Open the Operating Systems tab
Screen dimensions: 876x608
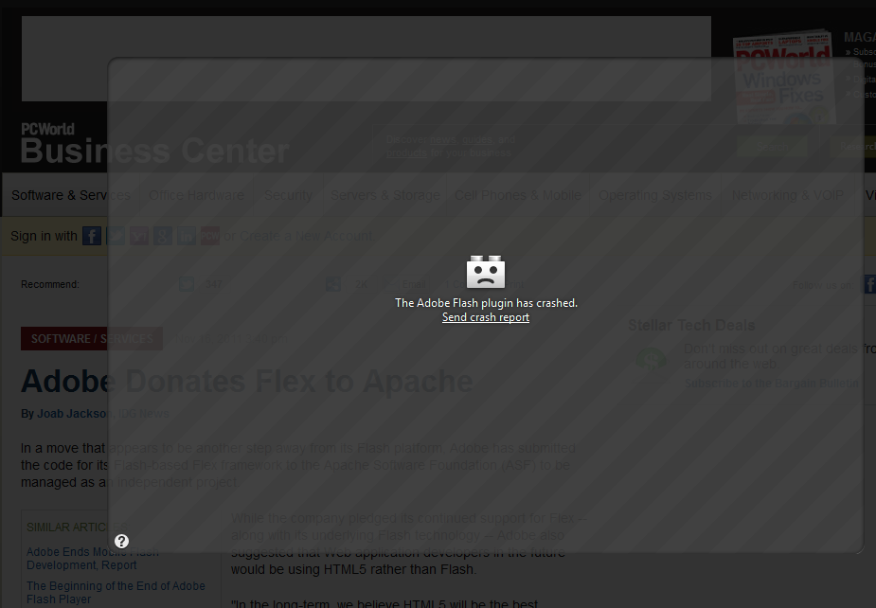coord(655,195)
